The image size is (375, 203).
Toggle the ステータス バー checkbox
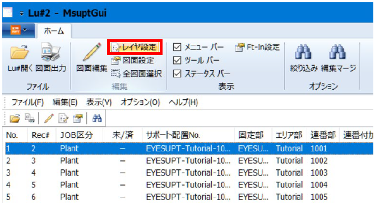(177, 73)
